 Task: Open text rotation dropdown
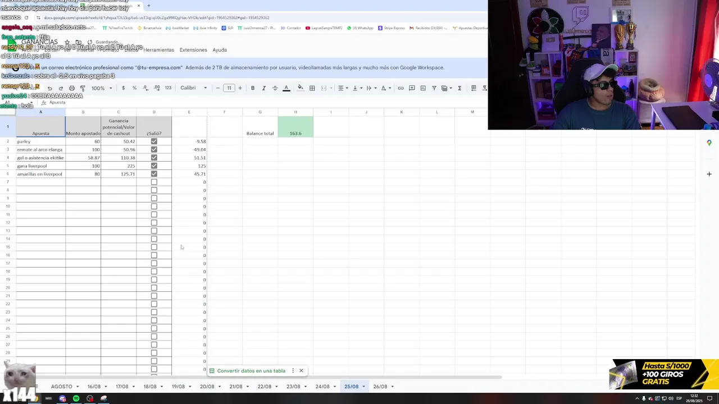pos(385,88)
